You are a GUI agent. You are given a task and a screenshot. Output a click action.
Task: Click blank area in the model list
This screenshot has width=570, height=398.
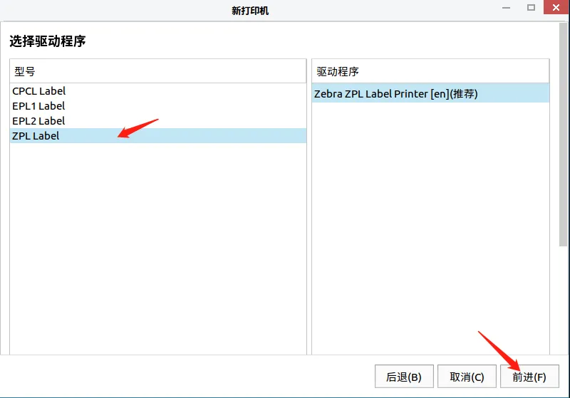[157, 249]
